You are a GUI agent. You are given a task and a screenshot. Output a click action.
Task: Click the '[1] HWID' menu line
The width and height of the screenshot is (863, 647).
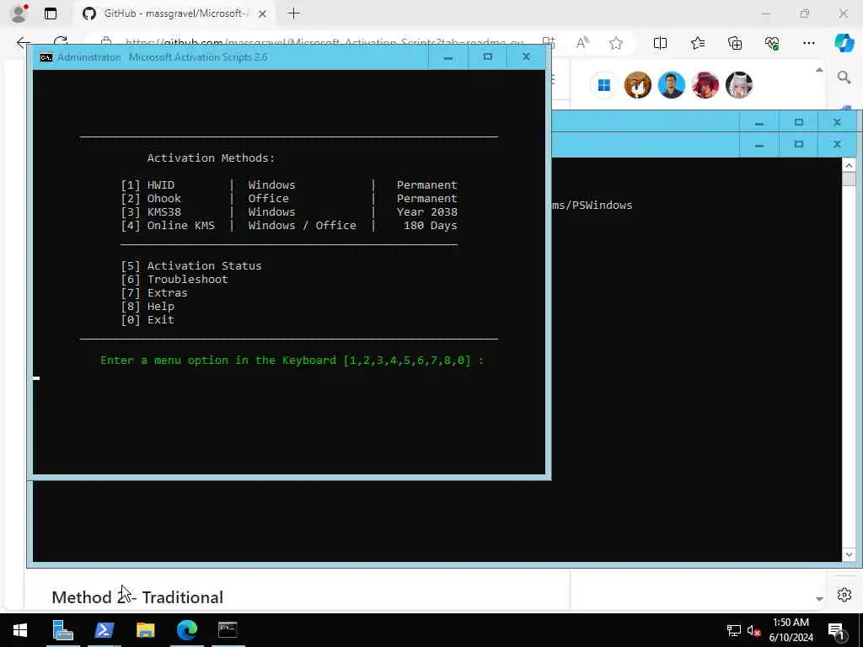click(289, 184)
